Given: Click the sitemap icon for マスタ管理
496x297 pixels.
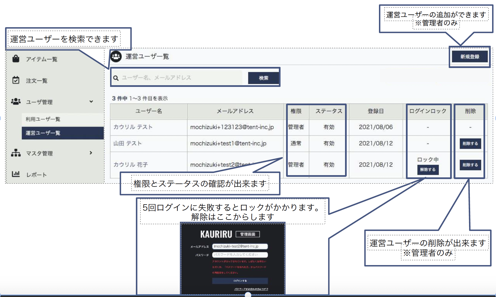Looking at the screenshot, I should pos(16,153).
